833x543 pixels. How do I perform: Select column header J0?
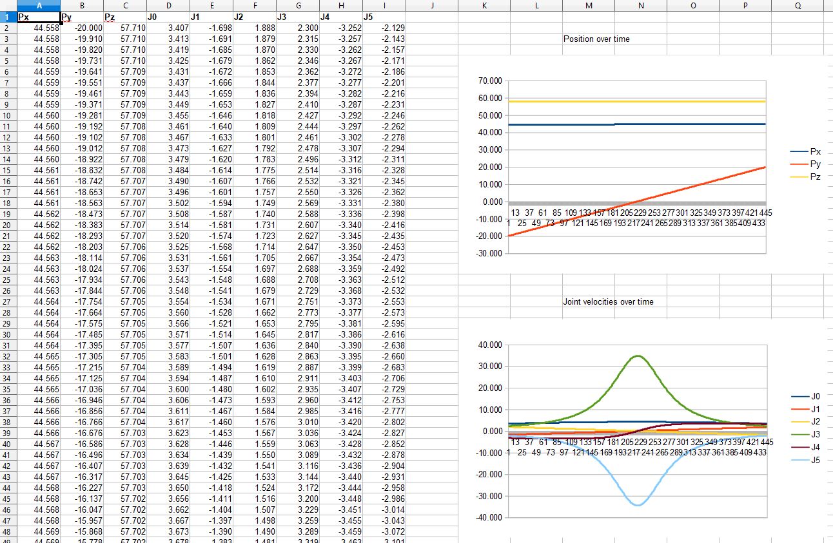point(168,17)
